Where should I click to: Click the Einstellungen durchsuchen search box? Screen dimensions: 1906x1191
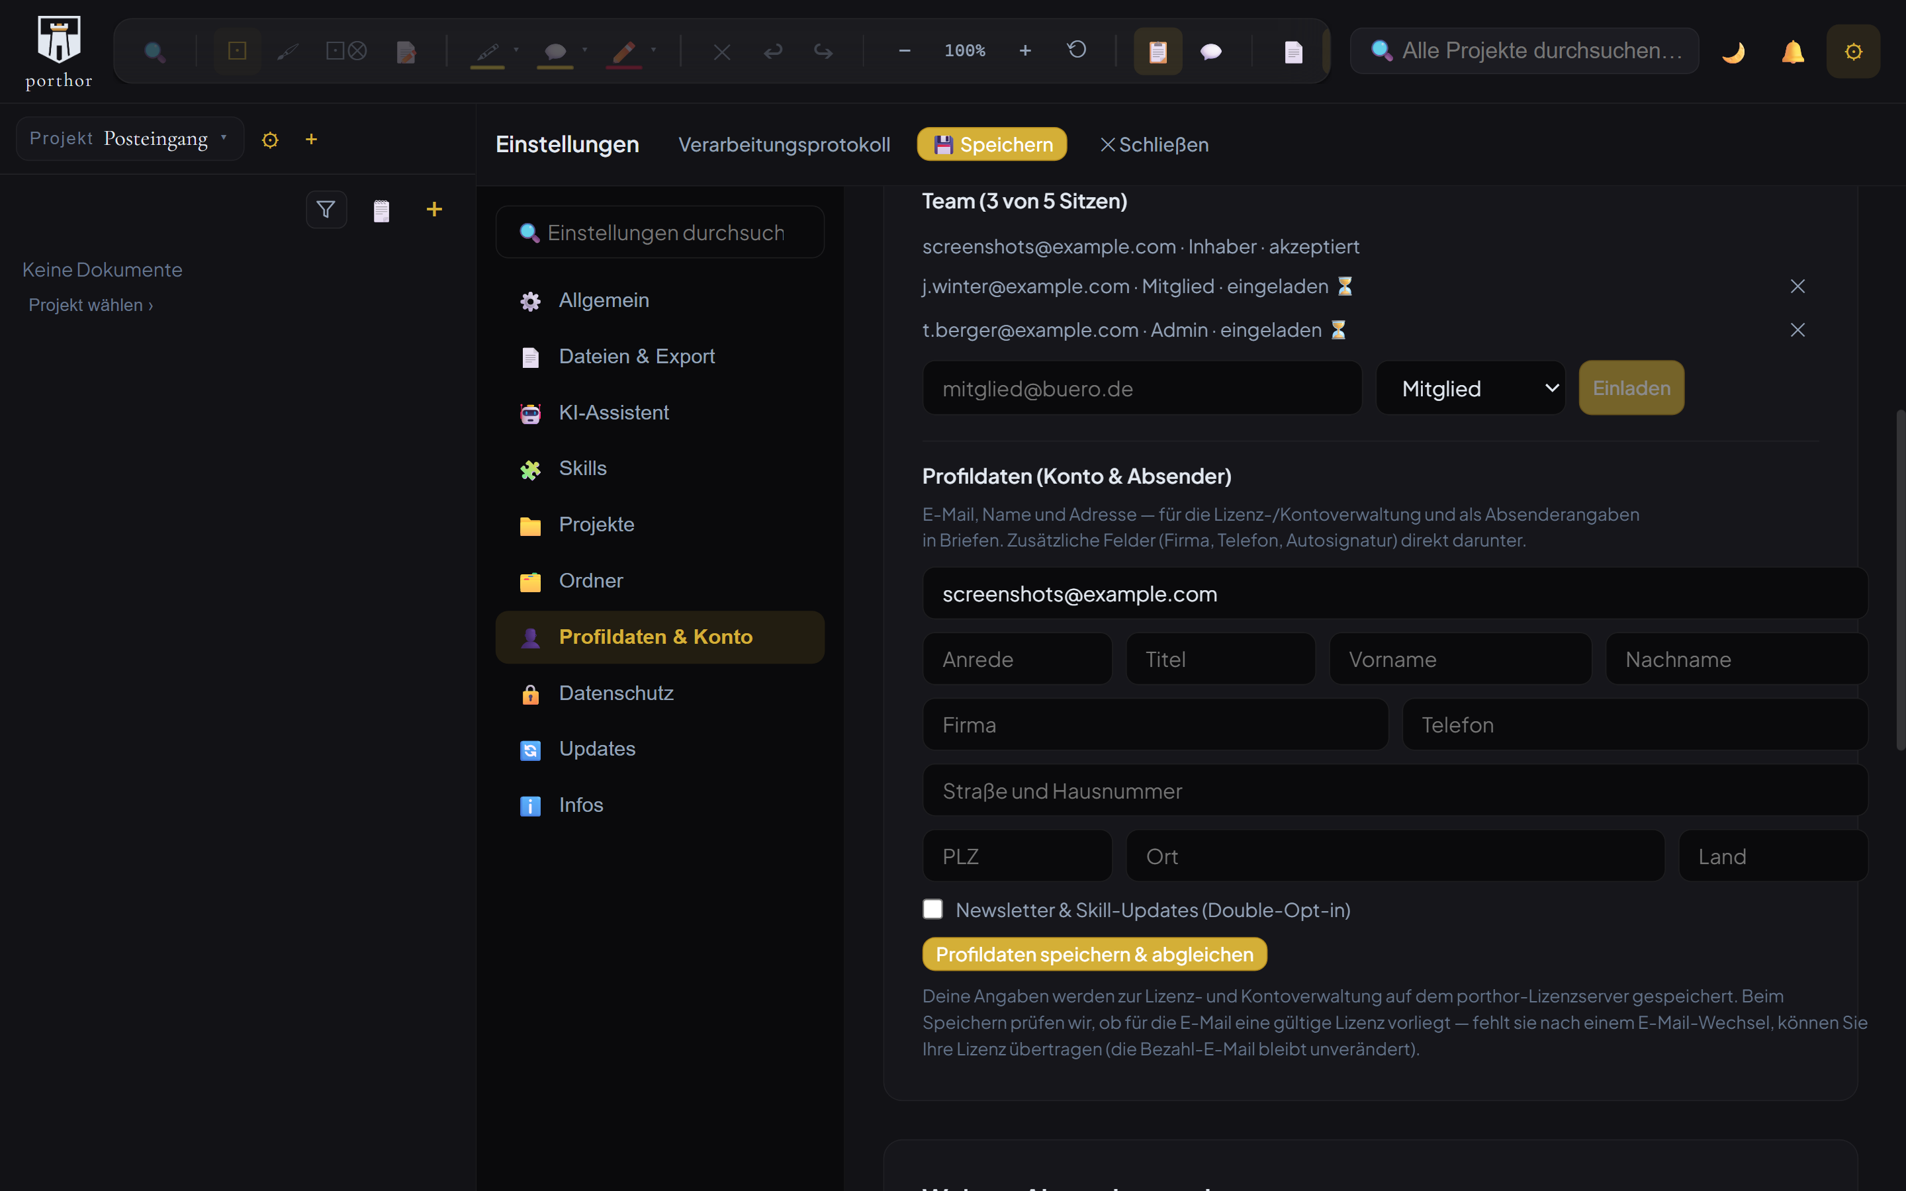[660, 232]
